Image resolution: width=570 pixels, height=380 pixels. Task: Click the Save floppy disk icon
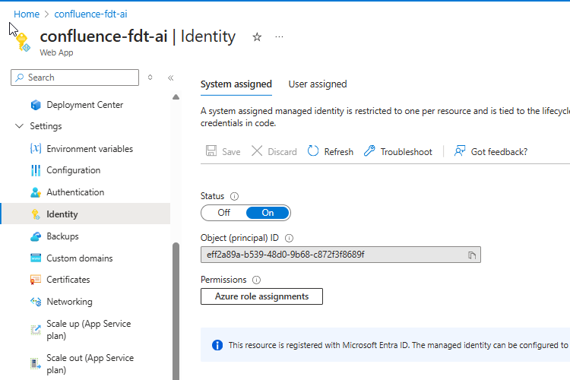pyautogui.click(x=211, y=151)
